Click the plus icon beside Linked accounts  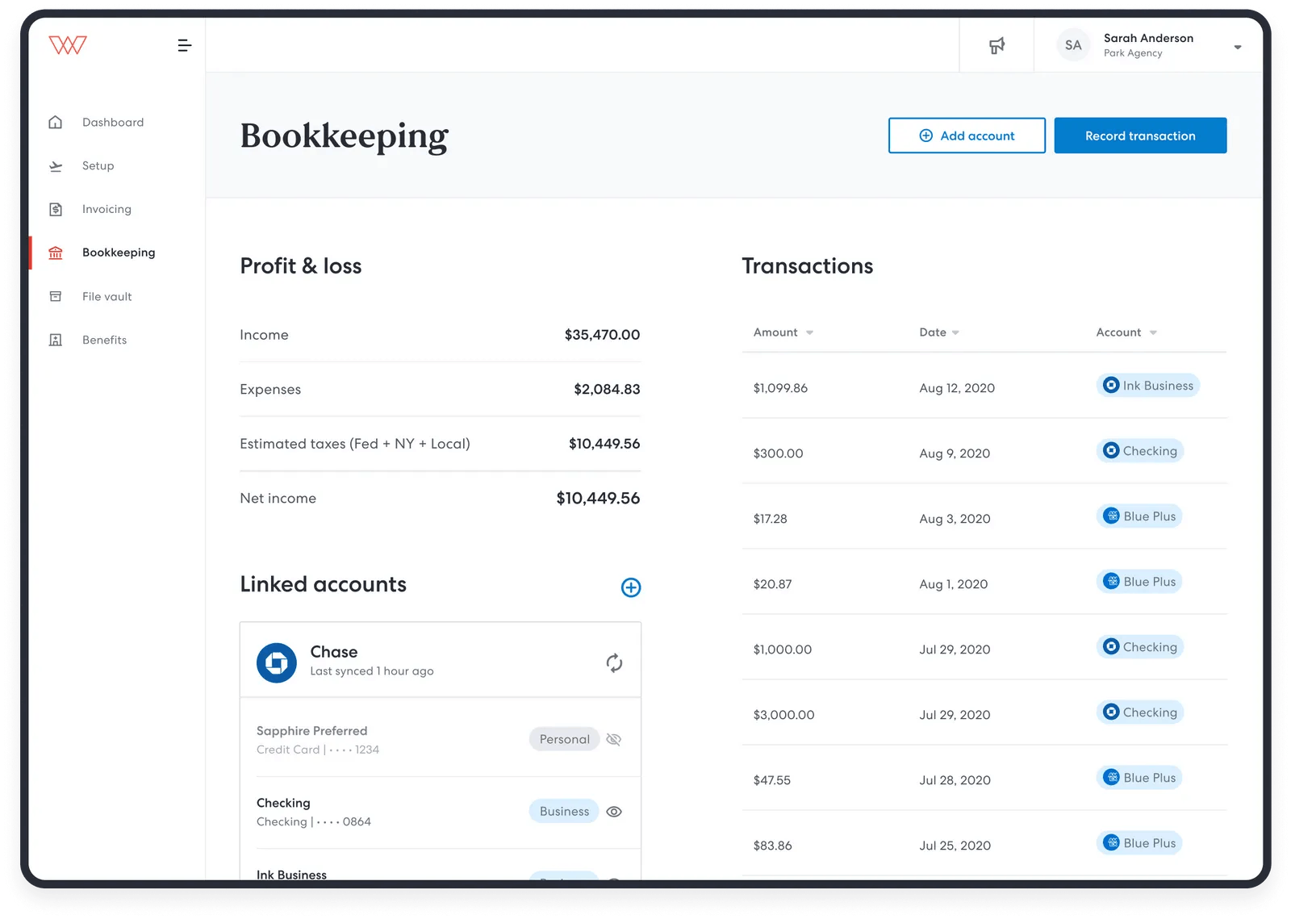pos(631,587)
